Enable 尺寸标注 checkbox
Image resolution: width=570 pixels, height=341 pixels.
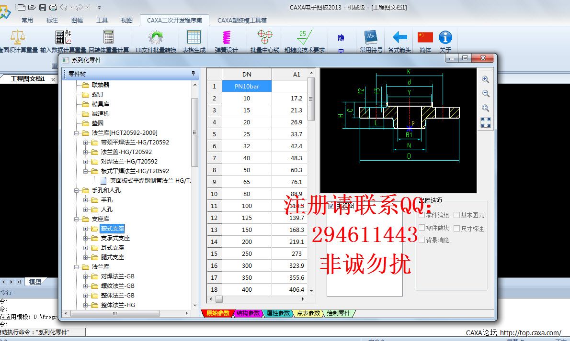pos(456,228)
